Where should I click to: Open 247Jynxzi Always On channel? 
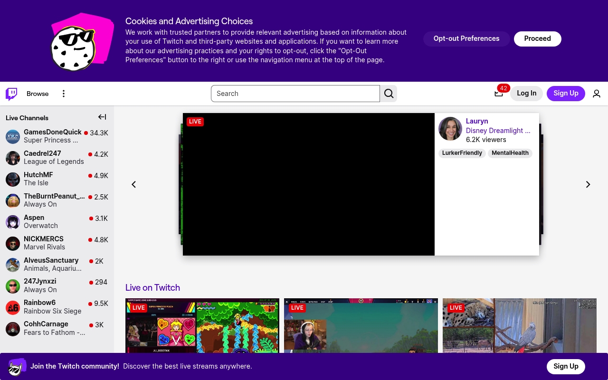click(x=57, y=286)
